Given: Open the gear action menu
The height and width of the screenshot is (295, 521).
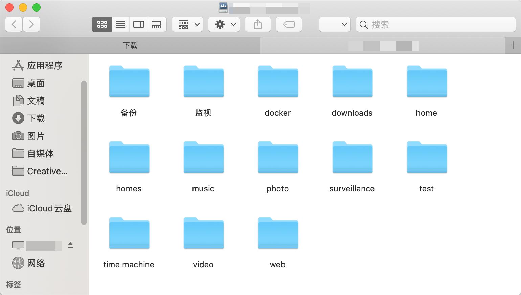Looking at the screenshot, I should tap(224, 24).
